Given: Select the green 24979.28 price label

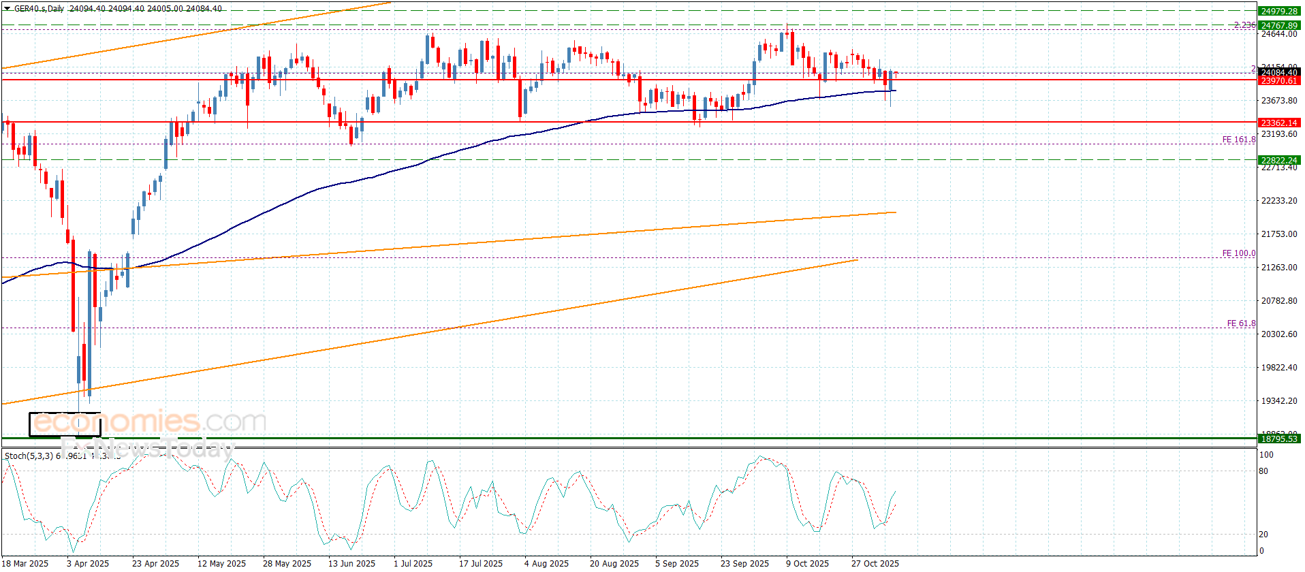Looking at the screenshot, I should [x=1278, y=11].
